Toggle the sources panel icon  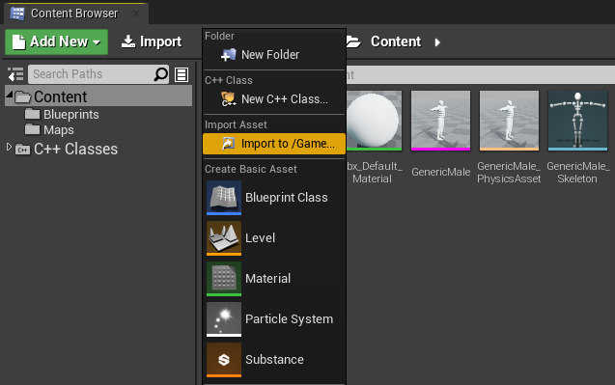pyautogui.click(x=15, y=74)
